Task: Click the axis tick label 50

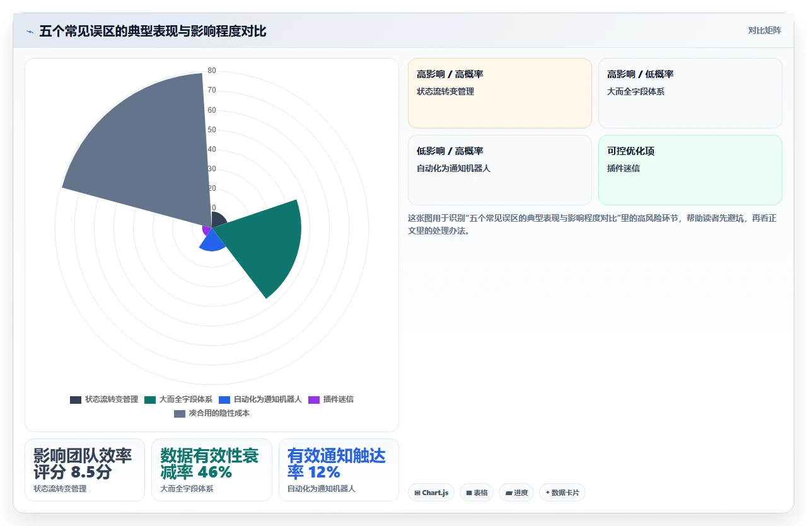Action: point(212,130)
